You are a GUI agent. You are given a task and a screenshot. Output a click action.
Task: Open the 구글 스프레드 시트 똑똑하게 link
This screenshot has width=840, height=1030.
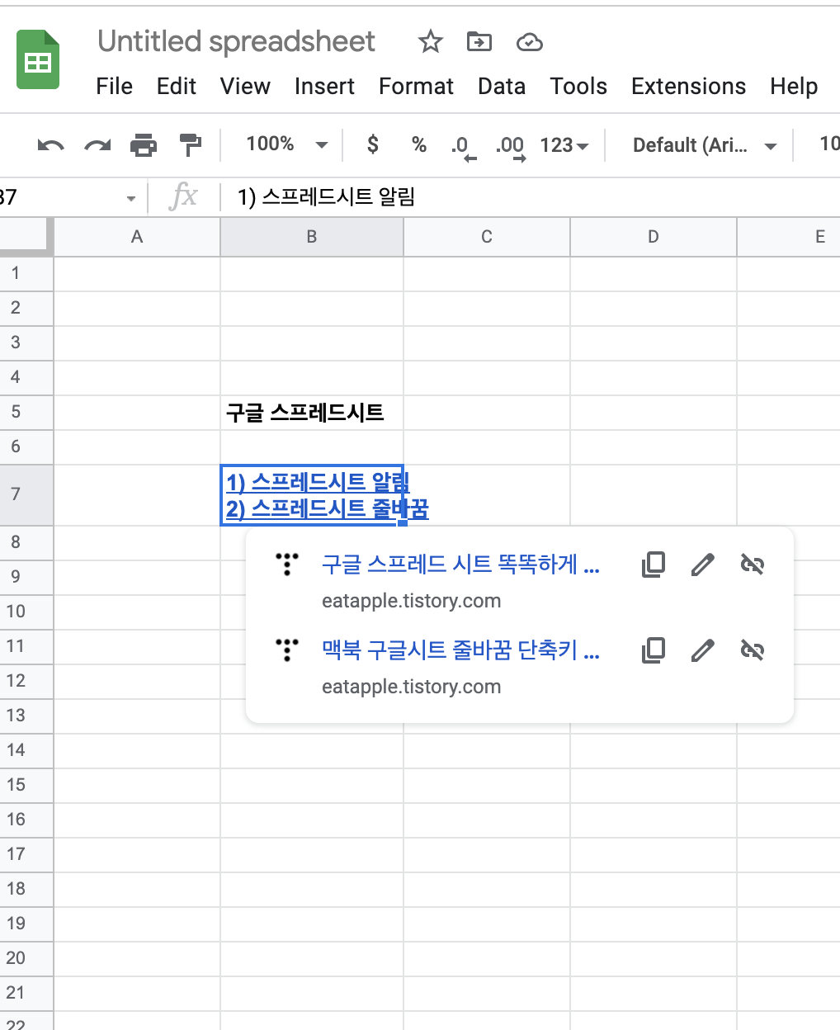pyautogui.click(x=460, y=565)
